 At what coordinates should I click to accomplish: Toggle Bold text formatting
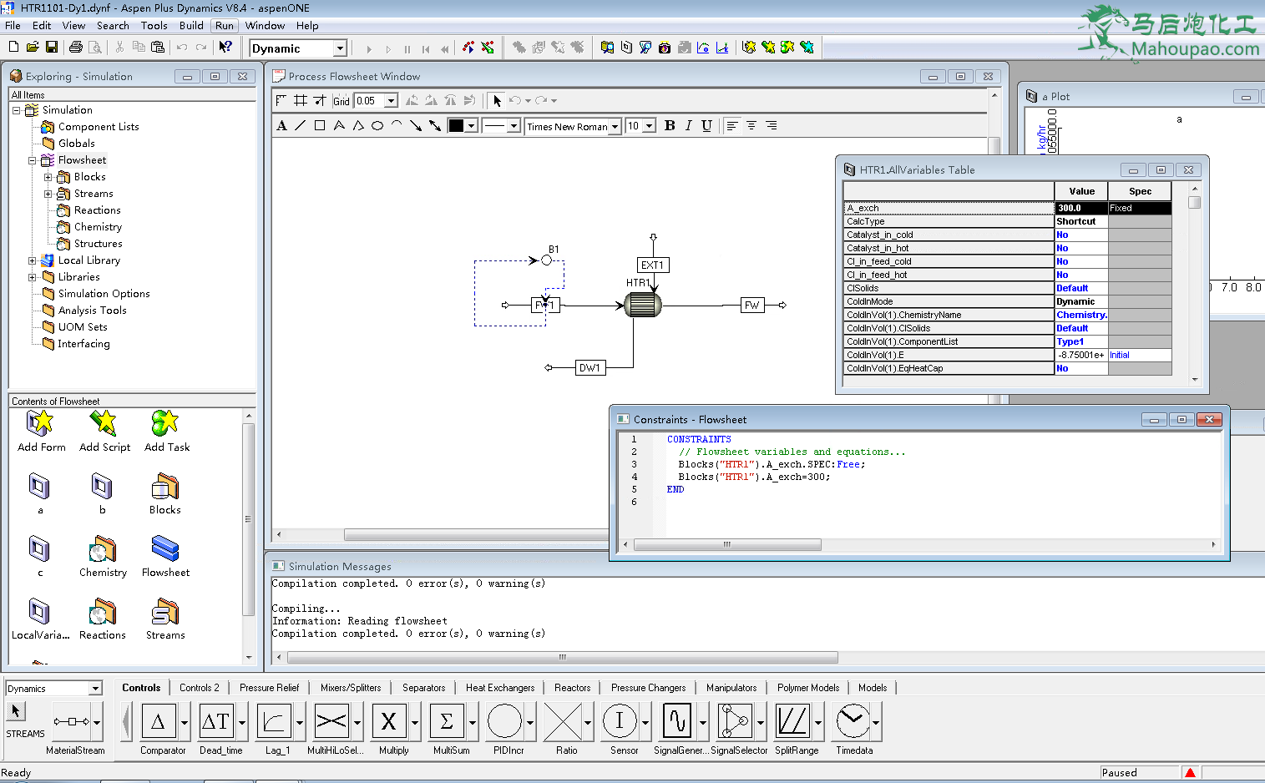point(670,126)
